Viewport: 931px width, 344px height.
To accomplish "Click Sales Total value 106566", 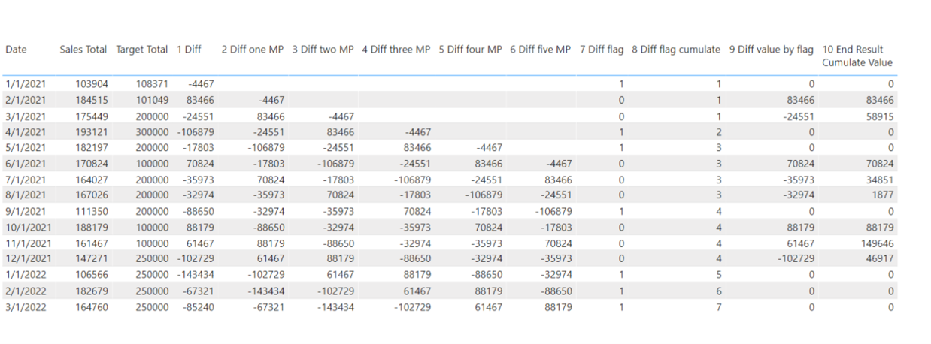I will tap(91, 275).
